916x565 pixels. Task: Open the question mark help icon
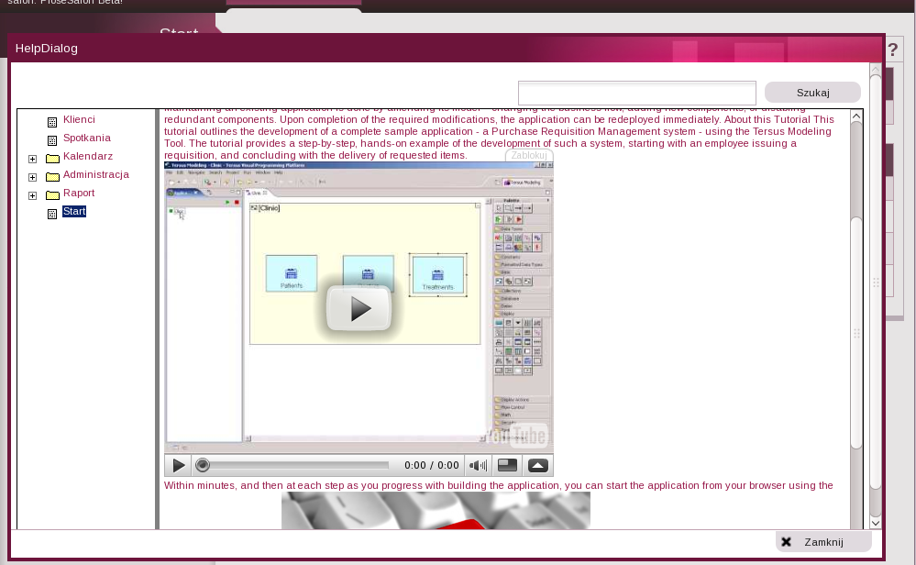[x=893, y=50]
